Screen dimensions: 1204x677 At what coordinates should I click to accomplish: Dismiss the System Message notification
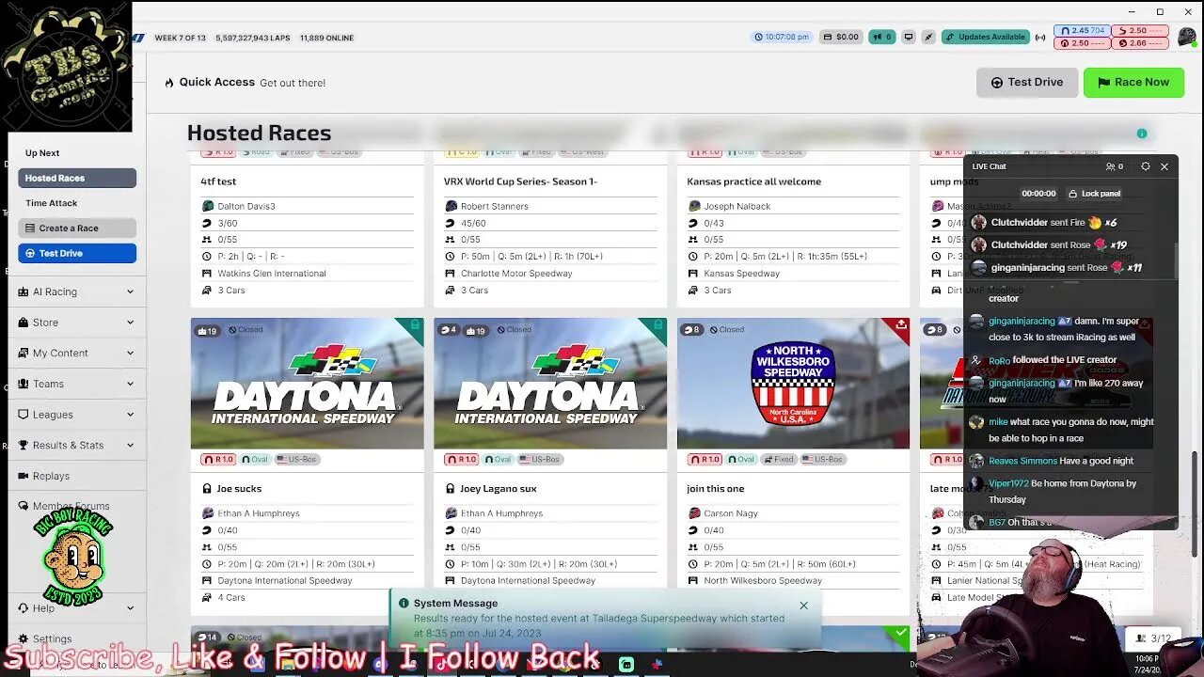[803, 606]
